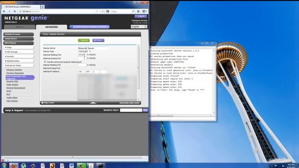Click the Service Name input field
This screenshot has width=299, height=168.
point(93,48)
